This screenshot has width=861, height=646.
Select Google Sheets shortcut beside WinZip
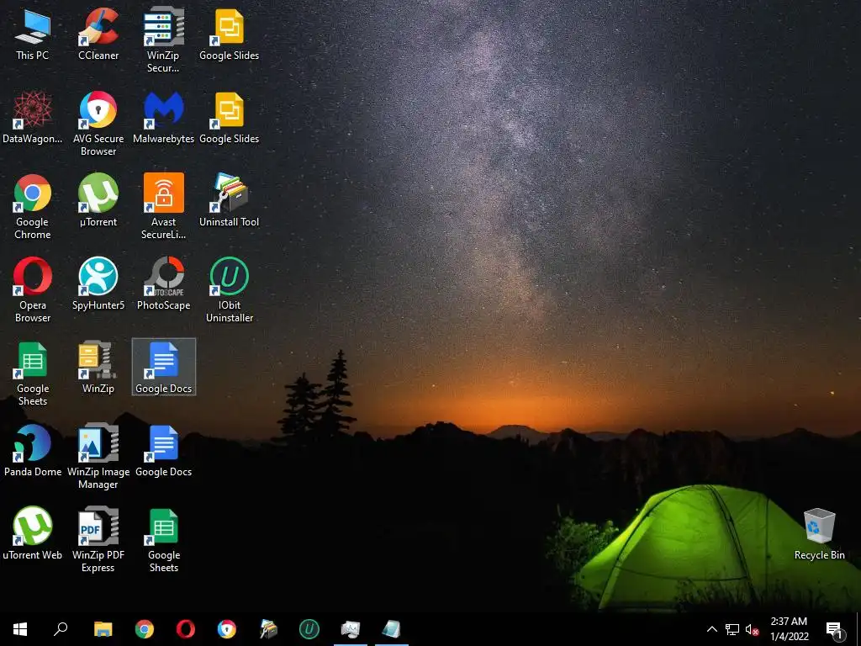pyautogui.click(x=33, y=373)
